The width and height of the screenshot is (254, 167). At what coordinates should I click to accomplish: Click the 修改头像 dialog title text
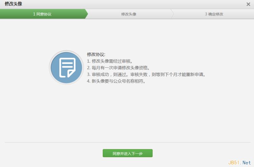tap(13, 4)
